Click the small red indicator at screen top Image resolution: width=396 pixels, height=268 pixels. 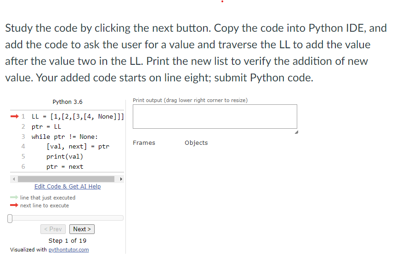point(222,2)
